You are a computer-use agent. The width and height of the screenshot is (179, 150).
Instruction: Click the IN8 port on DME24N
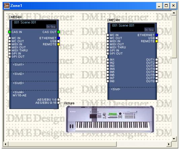[x=108, y=81]
